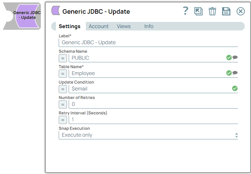The width and height of the screenshot is (251, 174).
Task: Click the purple snap icon in dialog header
Action: (56, 11)
